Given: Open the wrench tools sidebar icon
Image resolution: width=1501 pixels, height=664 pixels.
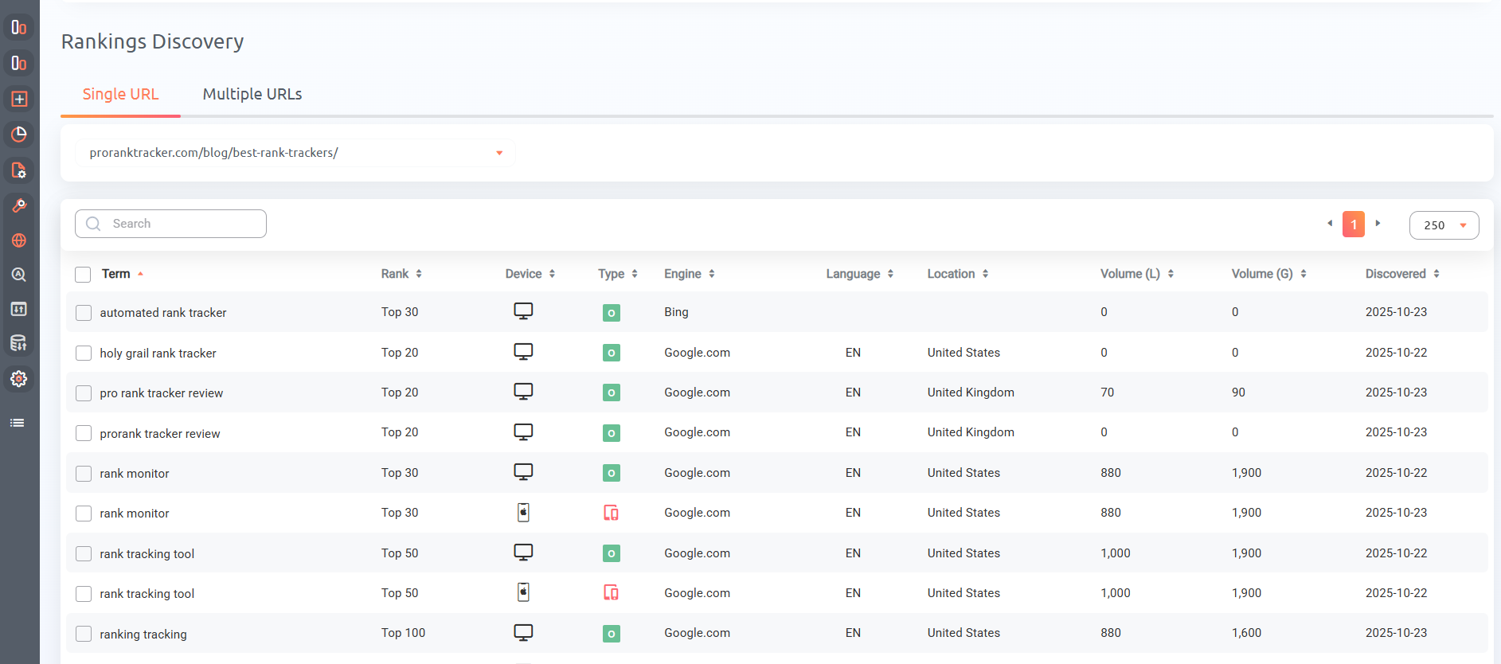Looking at the screenshot, I should click(19, 205).
